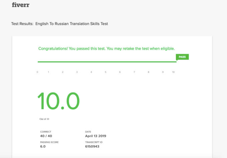Viewport: 227px width, 158px height.
Task: Click scale number 8 under the bar
Action: (x=149, y=72)
